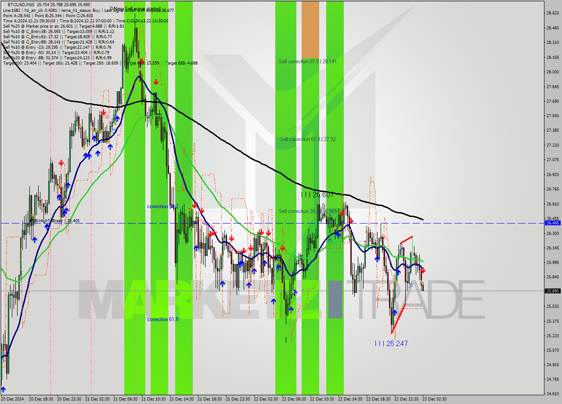Click the '21 Dec 06:30' time label
This screenshot has width=562, height=404.
pyautogui.click(x=125, y=399)
